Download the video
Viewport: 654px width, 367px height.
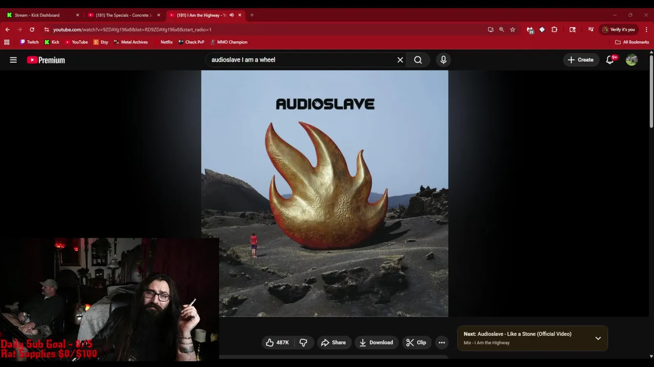[x=376, y=343]
